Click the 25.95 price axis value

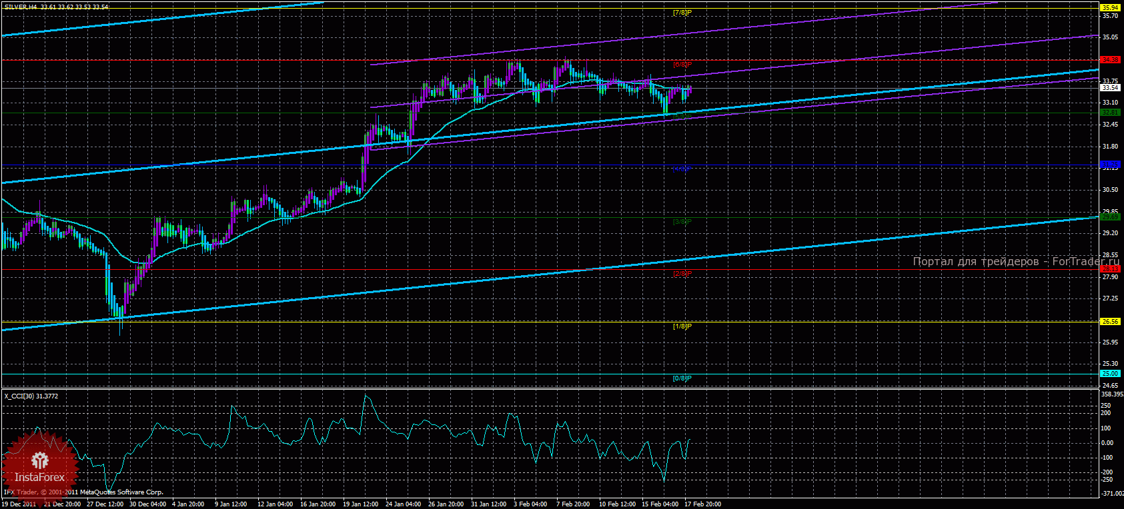coord(1110,342)
